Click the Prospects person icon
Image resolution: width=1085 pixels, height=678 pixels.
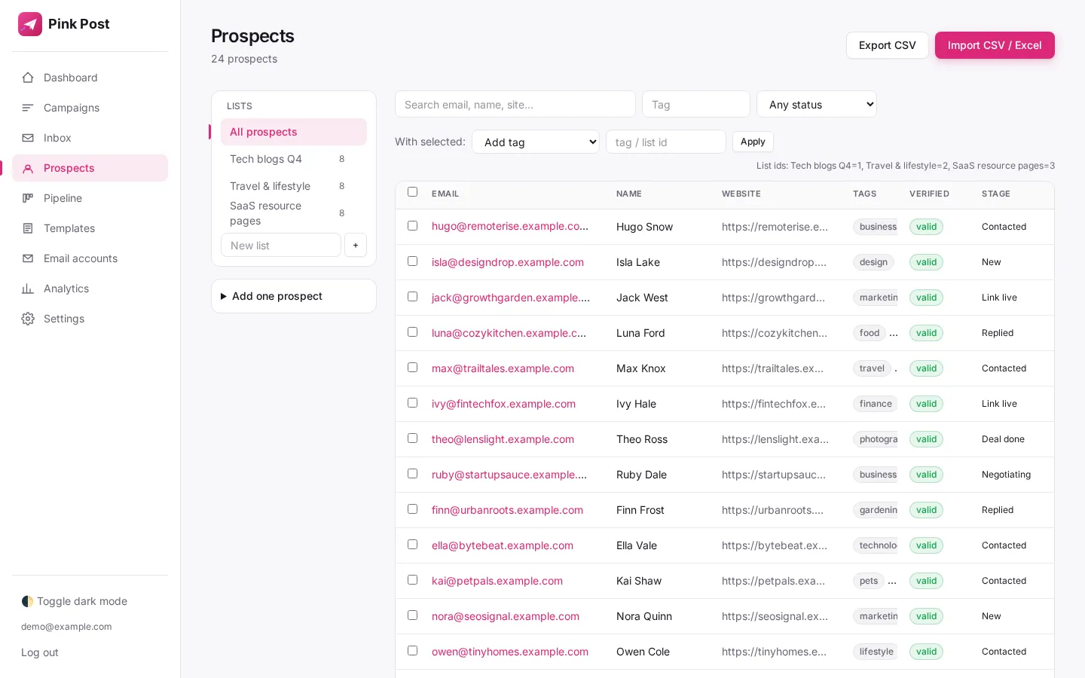[28, 168]
